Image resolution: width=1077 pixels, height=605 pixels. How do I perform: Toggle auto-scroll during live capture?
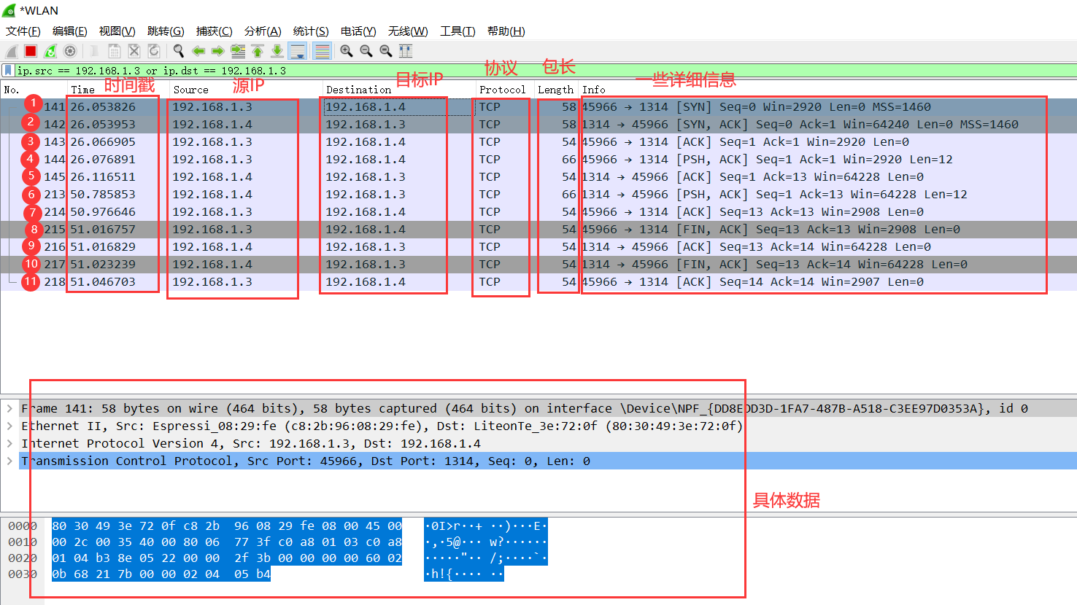[298, 51]
